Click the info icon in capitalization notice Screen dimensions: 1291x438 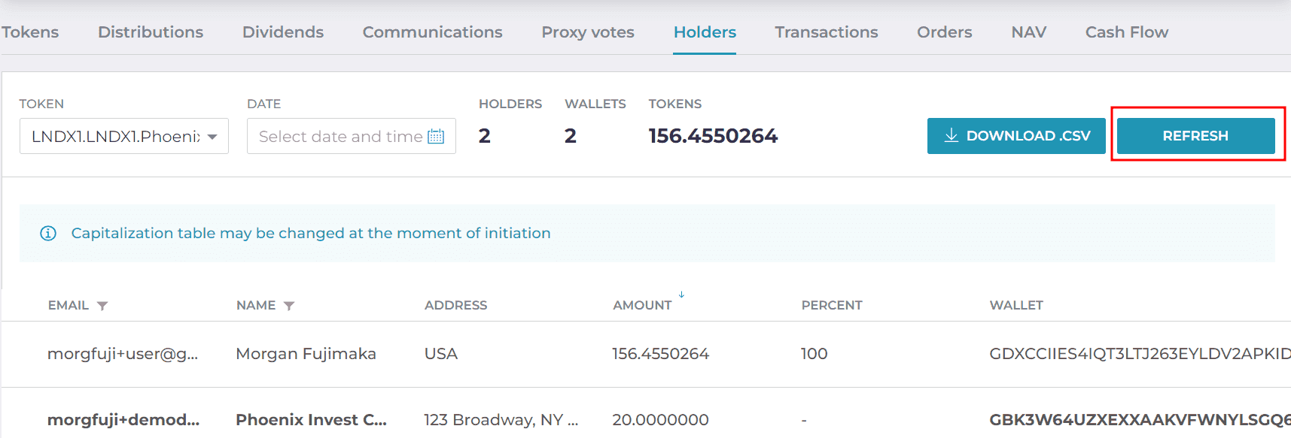point(48,234)
